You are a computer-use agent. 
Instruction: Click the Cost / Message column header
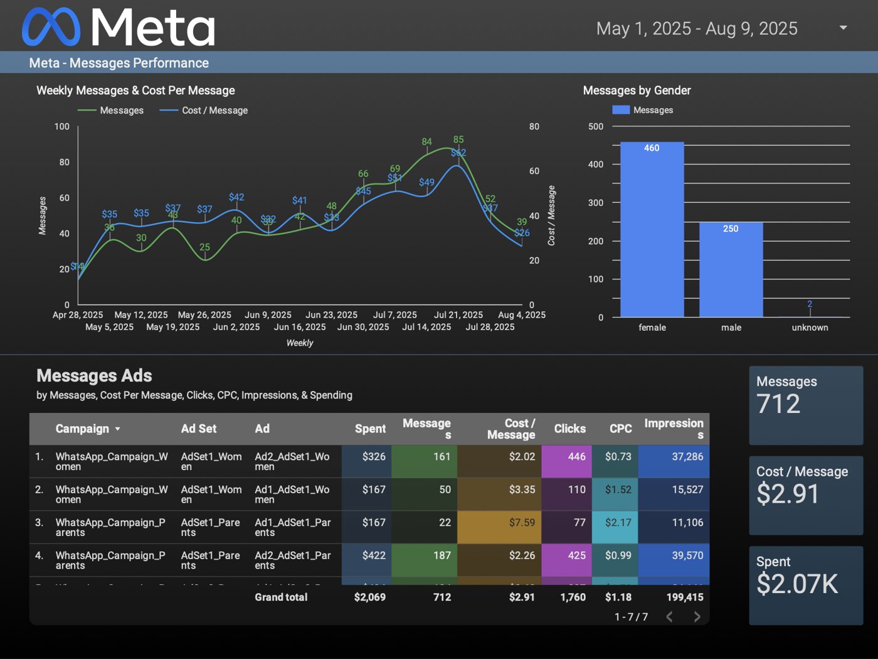[x=511, y=429]
